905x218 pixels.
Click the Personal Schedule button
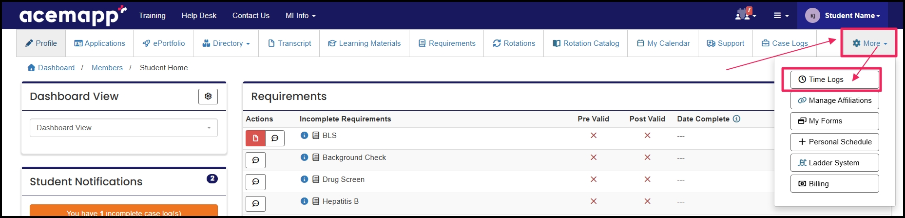tap(834, 142)
